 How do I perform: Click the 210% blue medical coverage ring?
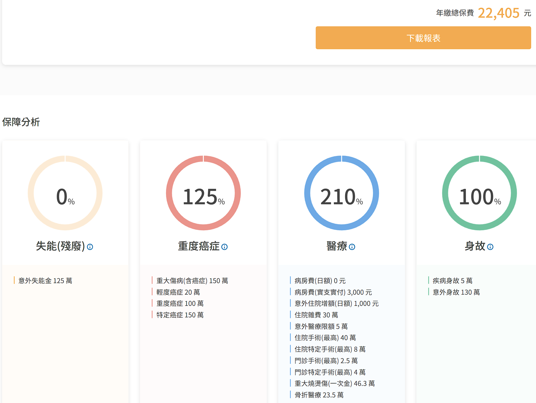(x=342, y=193)
